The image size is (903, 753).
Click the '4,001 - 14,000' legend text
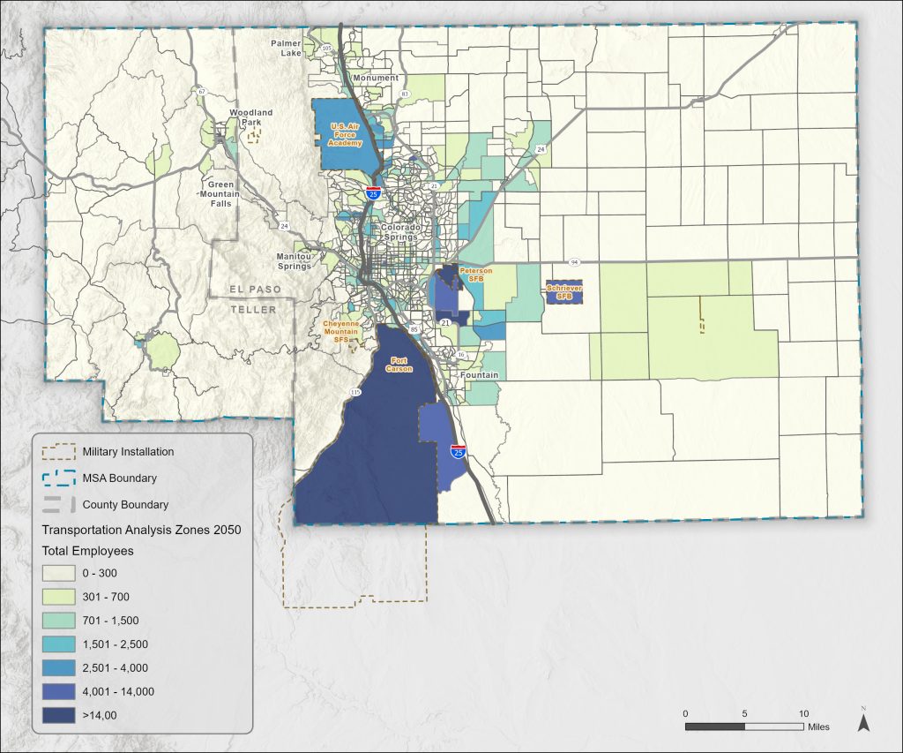pyautogui.click(x=118, y=692)
